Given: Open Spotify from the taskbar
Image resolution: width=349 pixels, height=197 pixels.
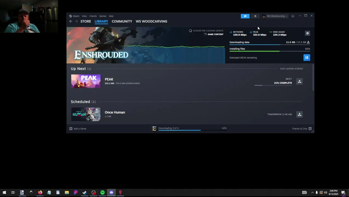Looking at the screenshot, I should point(102,193).
